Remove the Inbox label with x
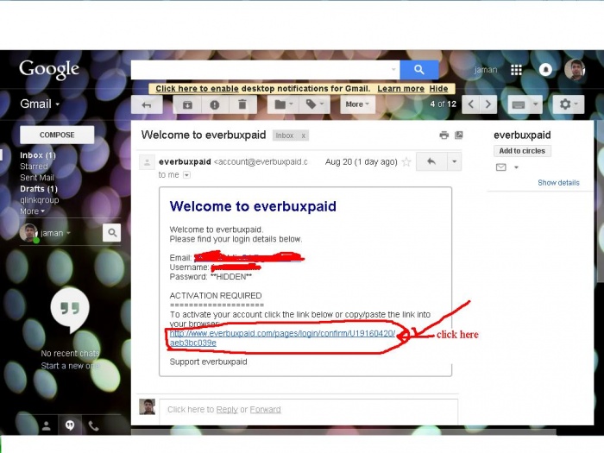The height and width of the screenshot is (453, 604). (304, 135)
